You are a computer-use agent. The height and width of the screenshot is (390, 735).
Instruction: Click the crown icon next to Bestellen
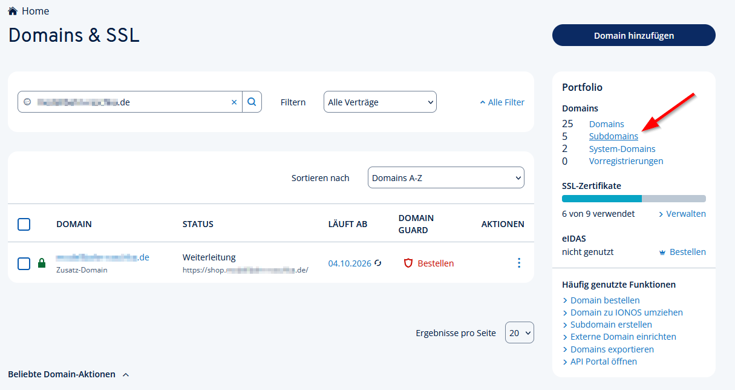[x=662, y=252]
